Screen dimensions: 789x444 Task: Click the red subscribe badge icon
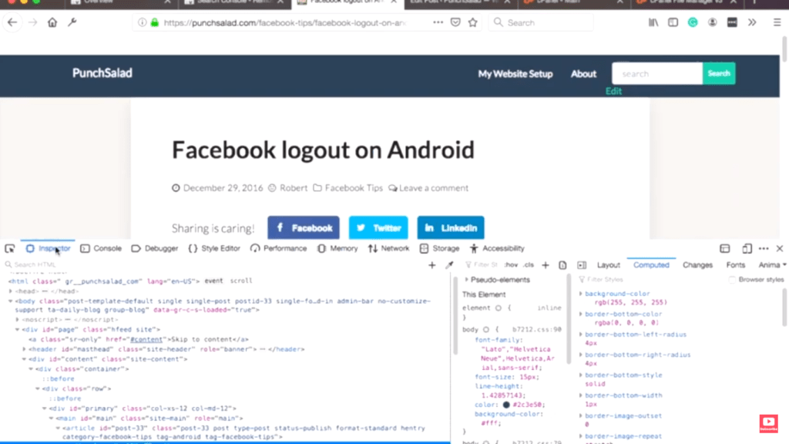point(768,423)
